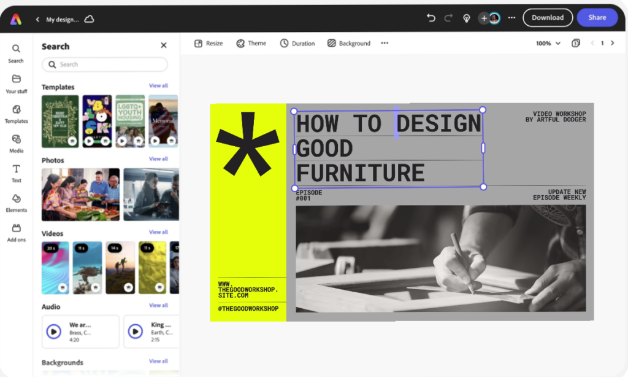This screenshot has width=628, height=377.
Task: Open the Resize tool
Action: coord(209,44)
